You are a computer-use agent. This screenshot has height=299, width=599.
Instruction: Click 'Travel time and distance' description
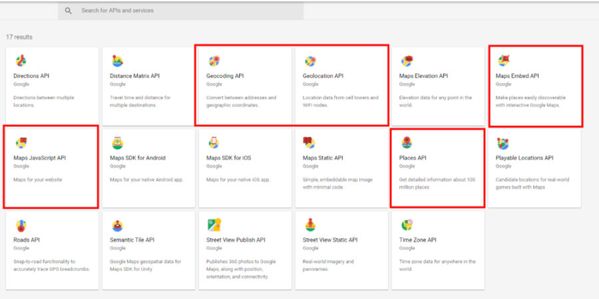click(140, 102)
